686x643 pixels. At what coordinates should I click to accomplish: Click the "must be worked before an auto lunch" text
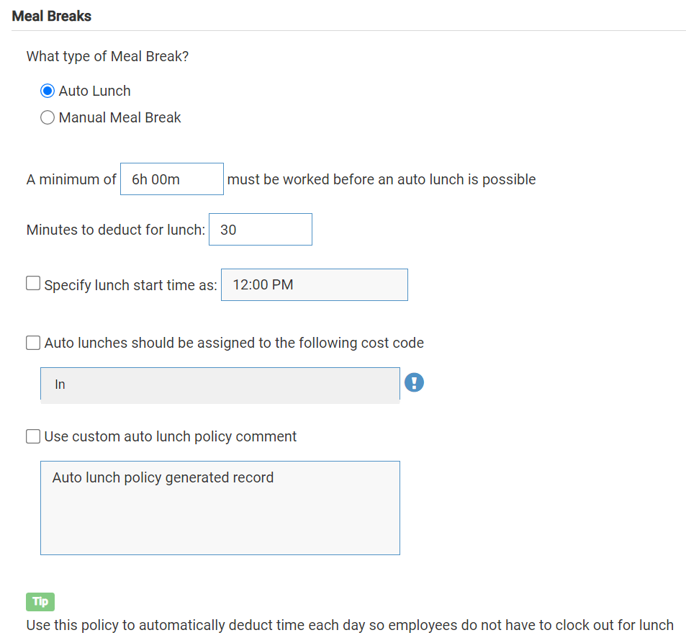(381, 179)
